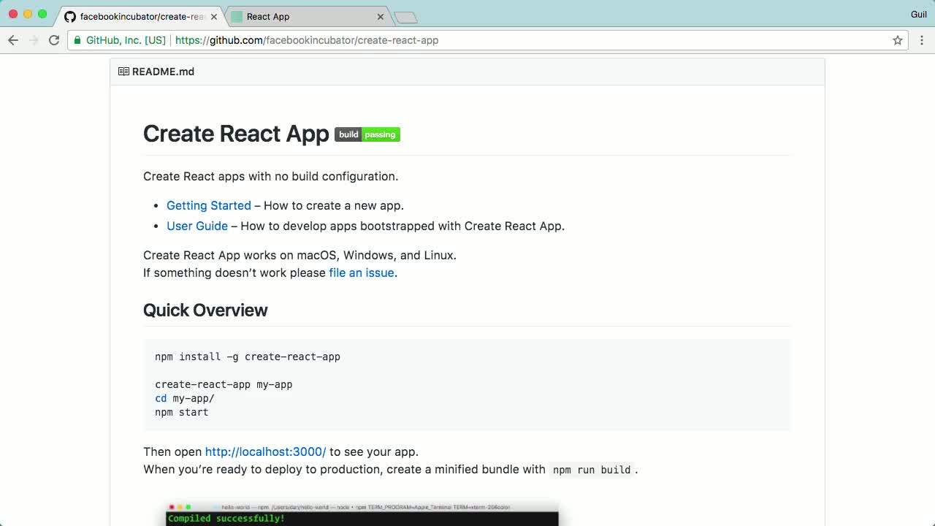This screenshot has width=935, height=526.
Task: Click the 'npm start' code line
Action: (182, 412)
